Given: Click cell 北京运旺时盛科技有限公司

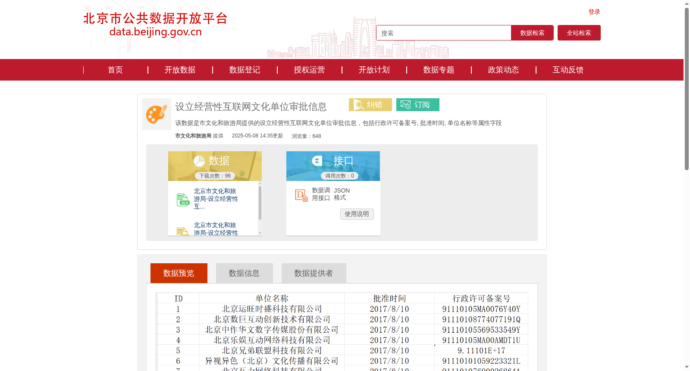Looking at the screenshot, I should [x=272, y=309].
